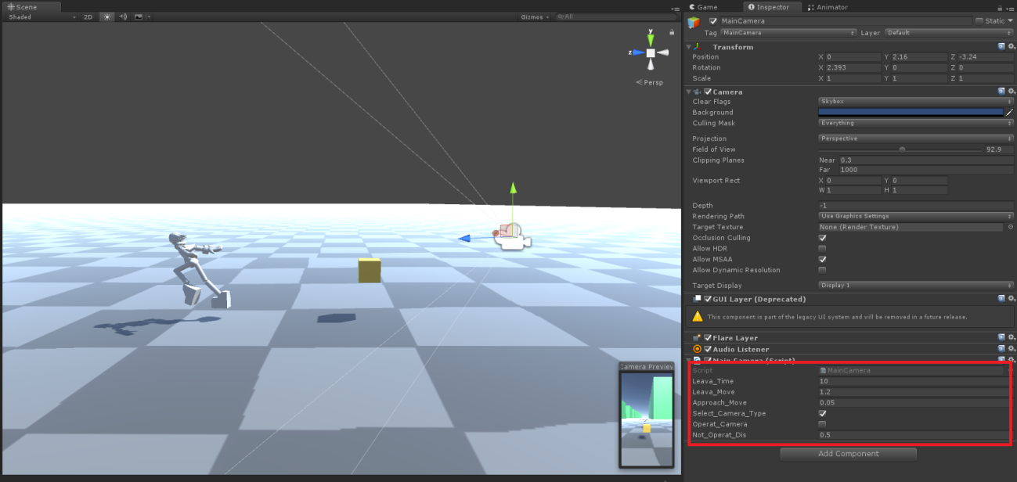The width and height of the screenshot is (1017, 482).
Task: Click the scene effects image icon
Action: point(139,16)
